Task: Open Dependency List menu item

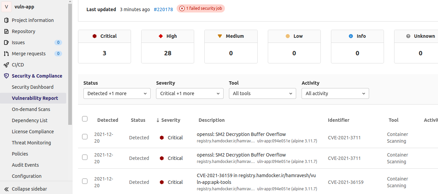Action: pyautogui.click(x=30, y=120)
